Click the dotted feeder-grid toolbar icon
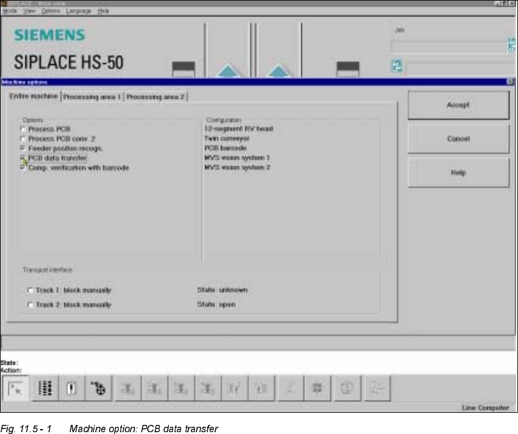The width and height of the screenshot is (518, 434). click(x=45, y=388)
